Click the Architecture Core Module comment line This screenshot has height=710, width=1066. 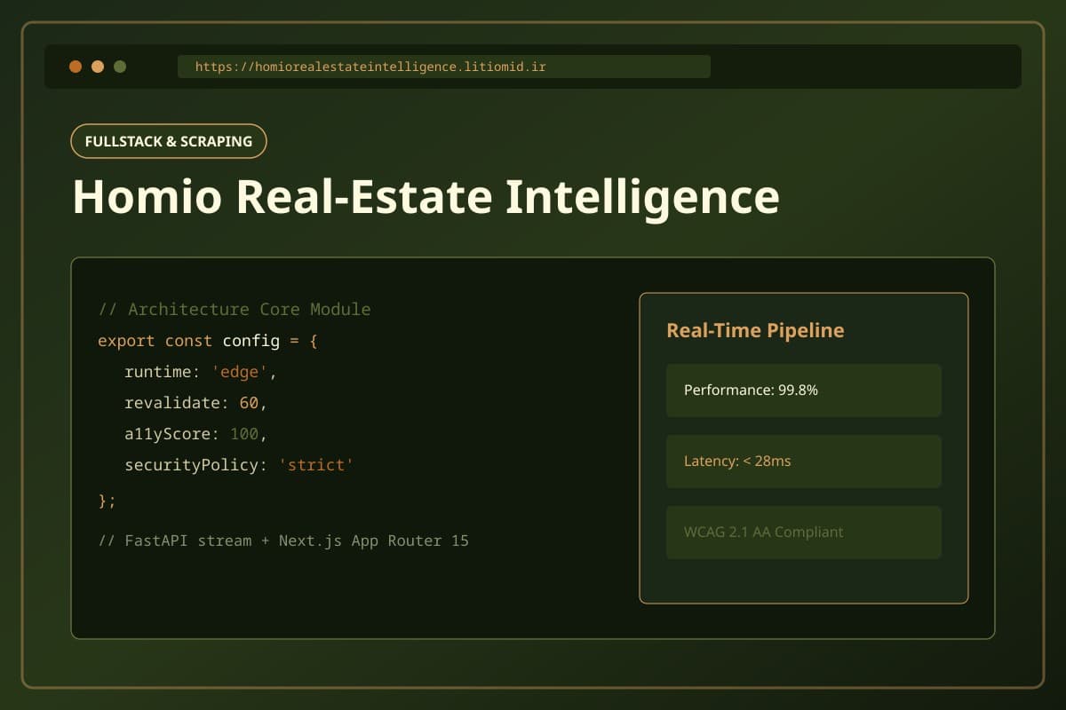[235, 310]
